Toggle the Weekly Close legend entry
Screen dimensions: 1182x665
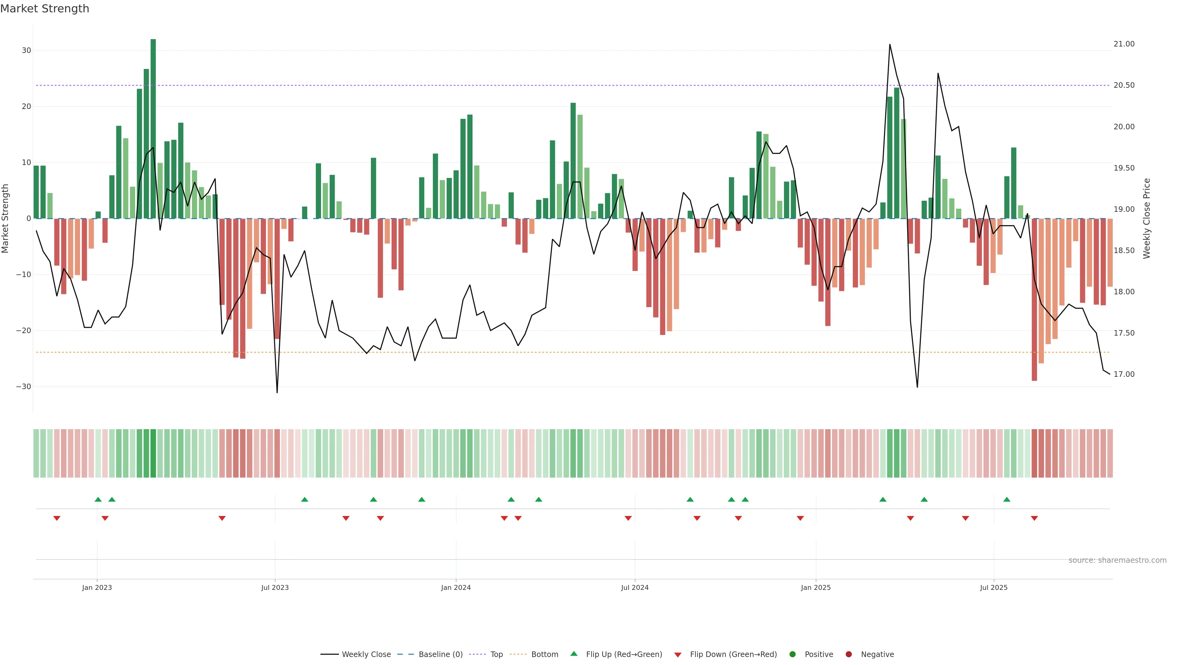[356, 655]
